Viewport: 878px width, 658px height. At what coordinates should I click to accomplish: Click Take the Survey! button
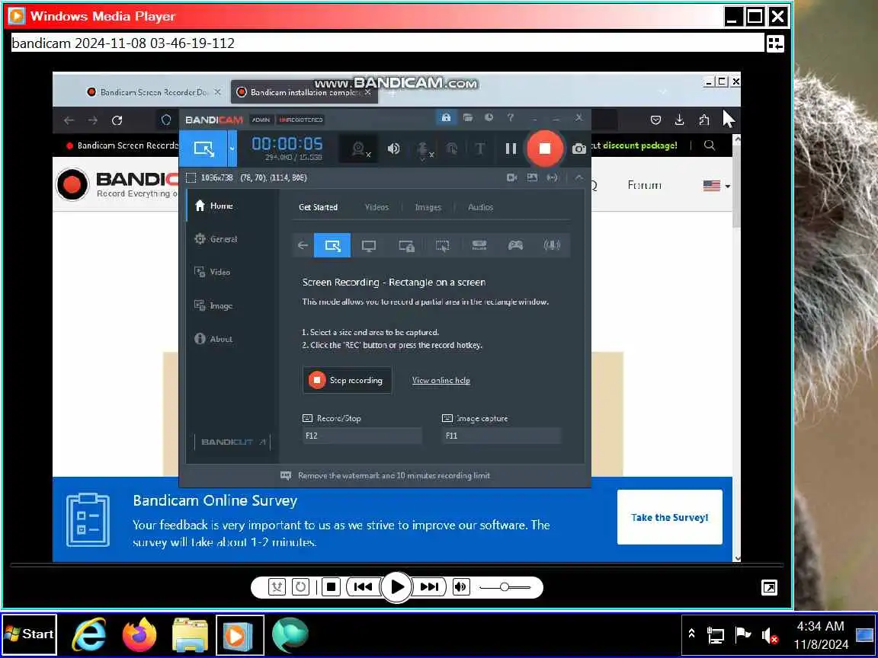tap(670, 517)
